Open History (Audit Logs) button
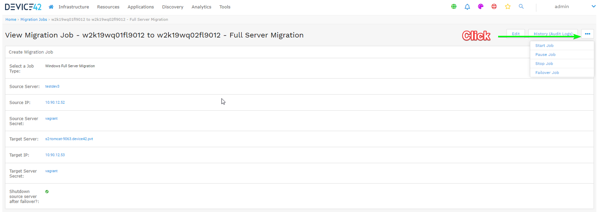Image resolution: width=600 pixels, height=212 pixels. (553, 34)
